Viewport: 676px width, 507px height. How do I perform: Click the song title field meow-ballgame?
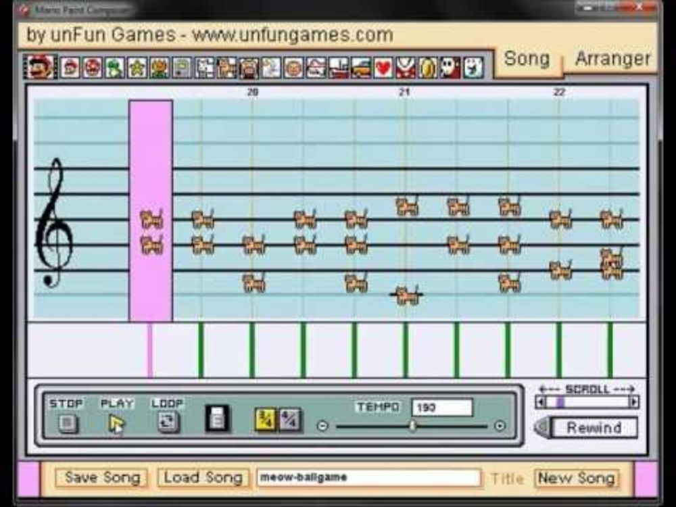pos(368,478)
